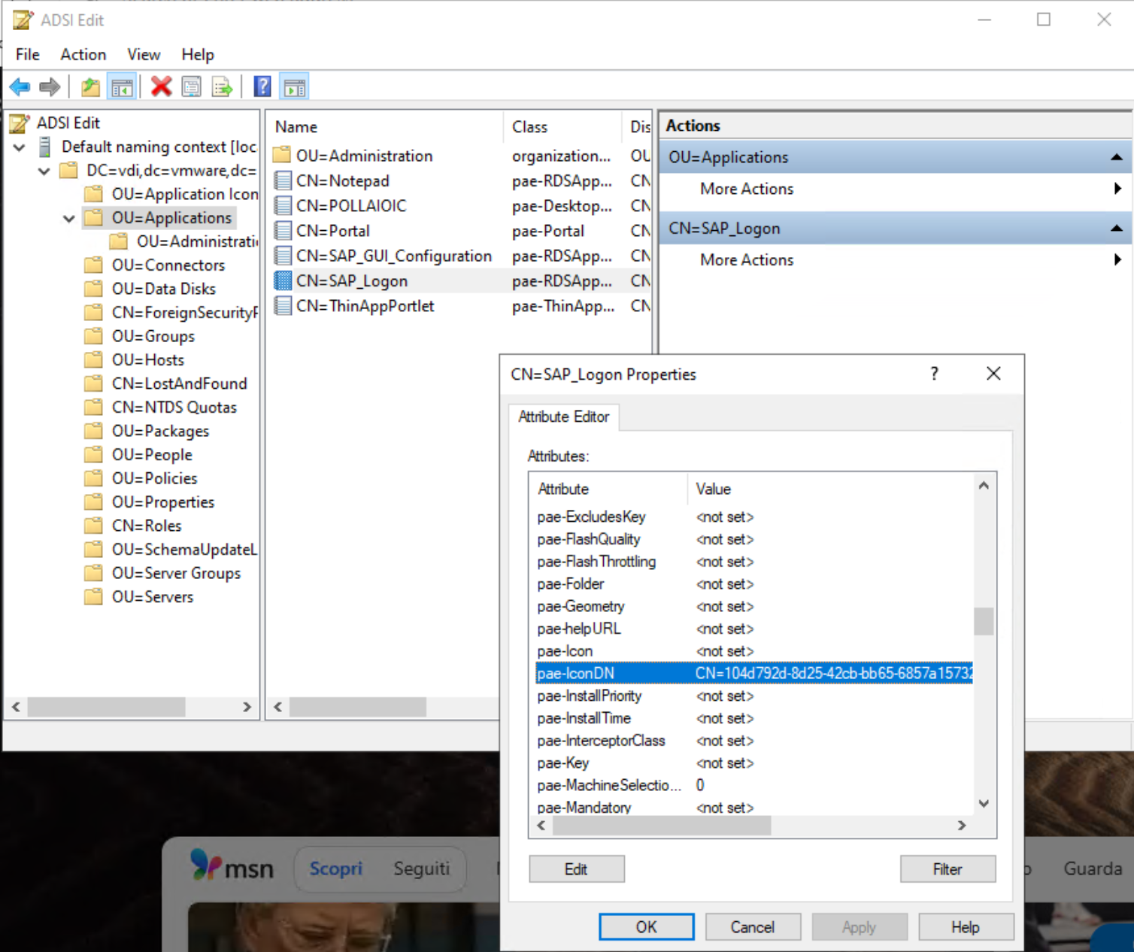Click the ADSI Edit root icon in the tree
The width and height of the screenshot is (1134, 952).
coord(21,123)
